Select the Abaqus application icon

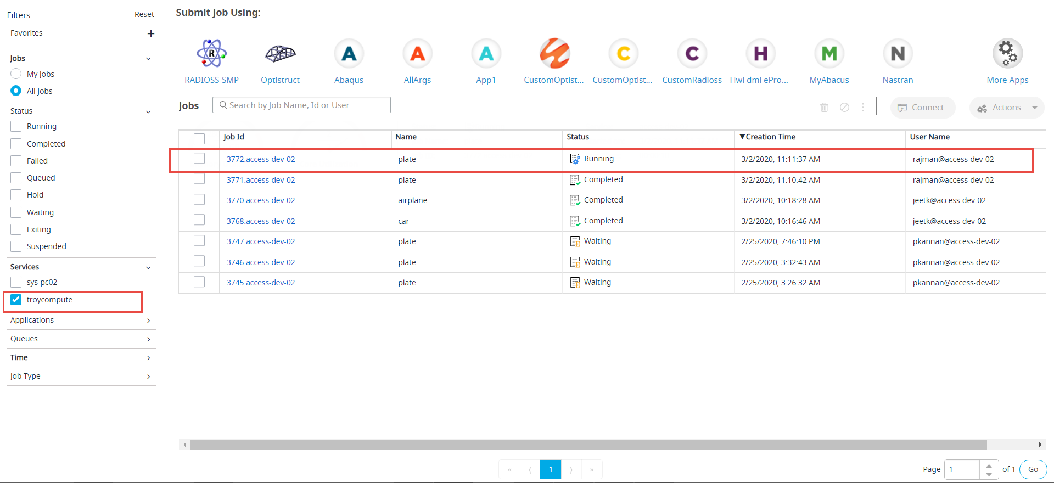tap(349, 53)
